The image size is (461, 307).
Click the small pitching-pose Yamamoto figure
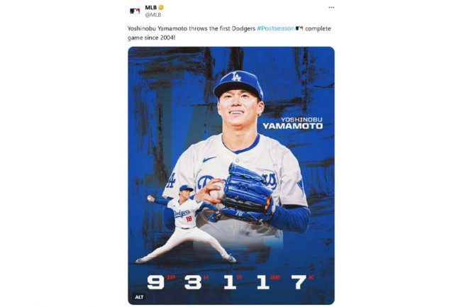pyautogui.click(x=186, y=224)
